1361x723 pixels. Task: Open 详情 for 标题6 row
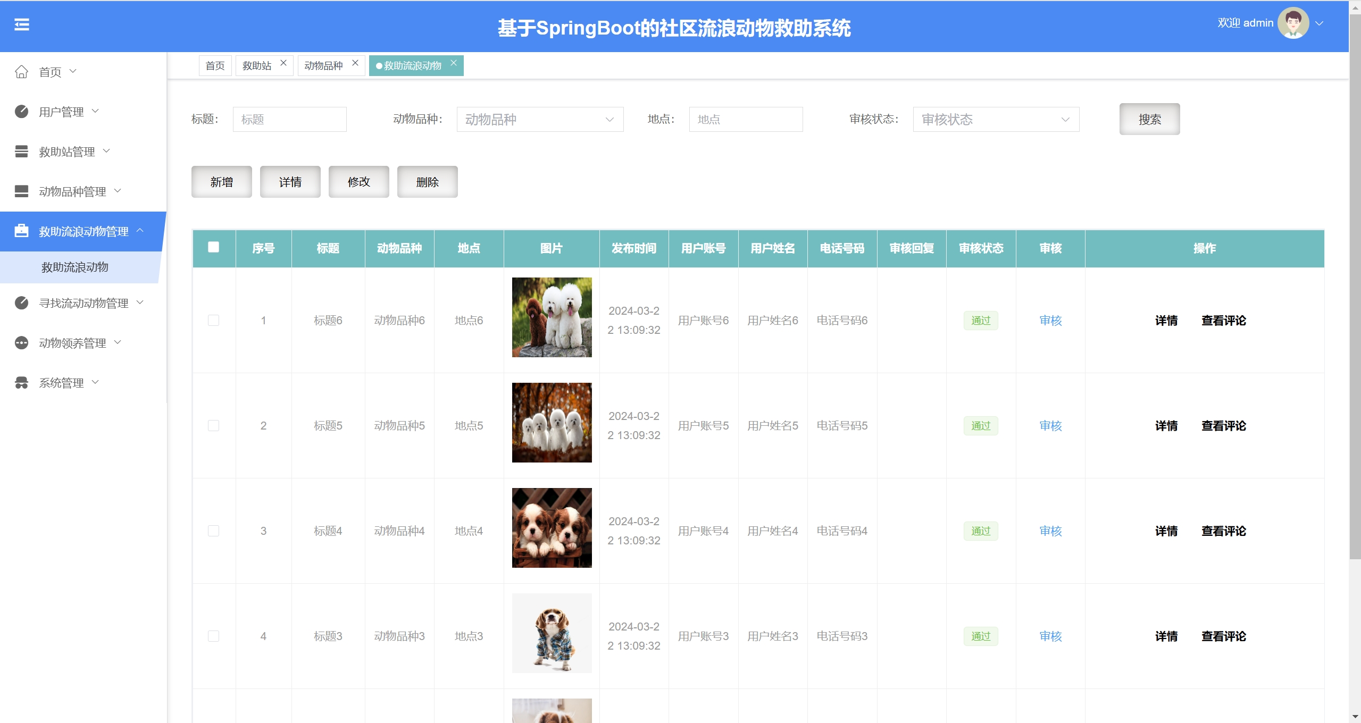(x=1166, y=321)
